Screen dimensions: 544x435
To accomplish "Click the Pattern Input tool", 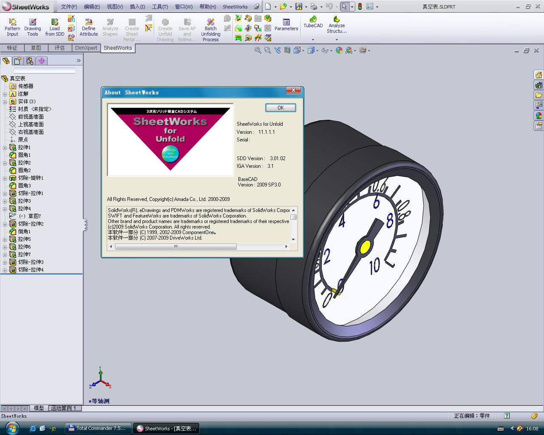I will coord(12,28).
